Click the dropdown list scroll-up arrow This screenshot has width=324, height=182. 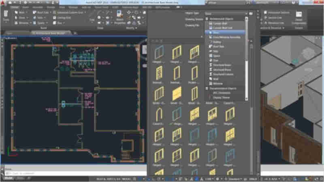tap(246, 19)
